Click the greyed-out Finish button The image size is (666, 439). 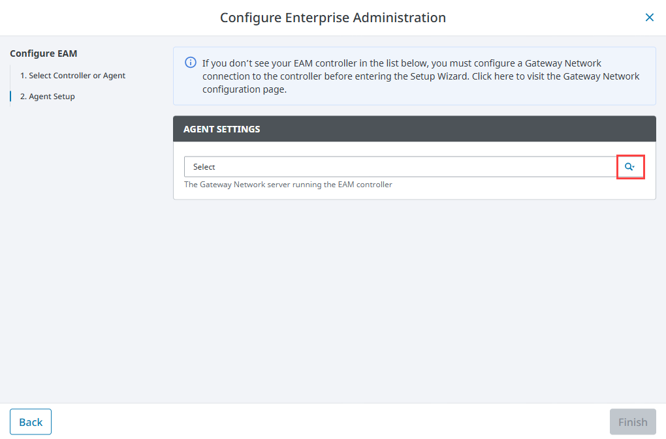click(x=632, y=422)
